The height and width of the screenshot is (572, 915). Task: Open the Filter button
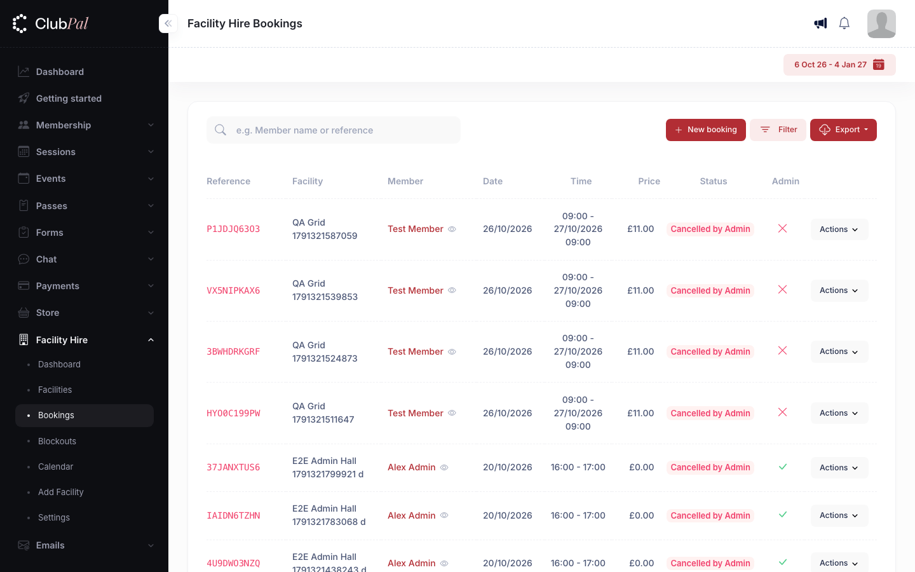point(778,130)
